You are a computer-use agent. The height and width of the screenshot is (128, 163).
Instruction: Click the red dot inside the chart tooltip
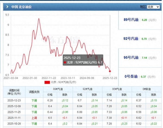(x=65, y=62)
